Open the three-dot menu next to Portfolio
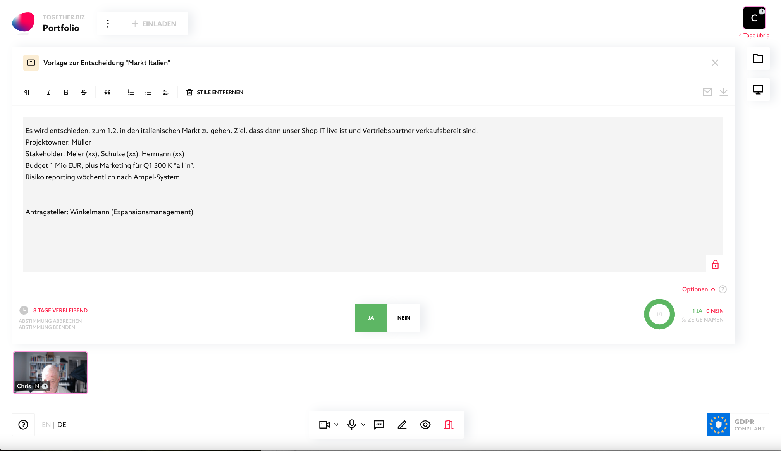 click(x=108, y=23)
